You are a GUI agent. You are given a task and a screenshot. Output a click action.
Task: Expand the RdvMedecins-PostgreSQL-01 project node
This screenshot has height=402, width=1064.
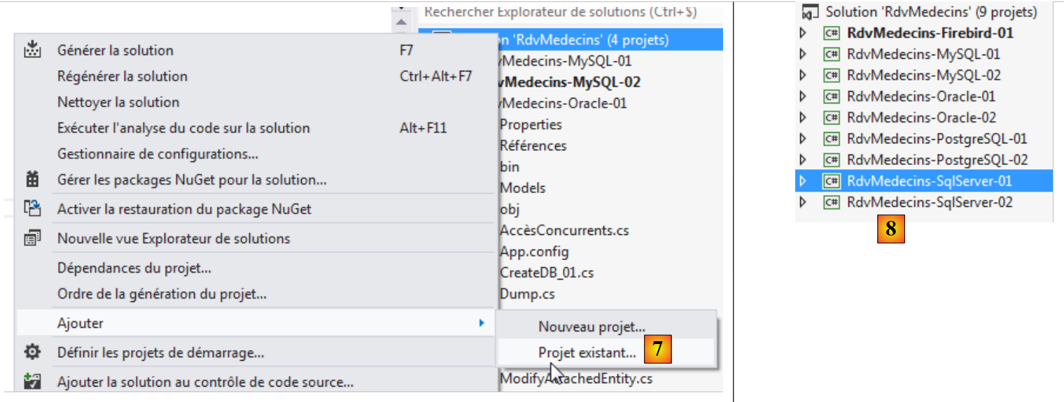(803, 138)
